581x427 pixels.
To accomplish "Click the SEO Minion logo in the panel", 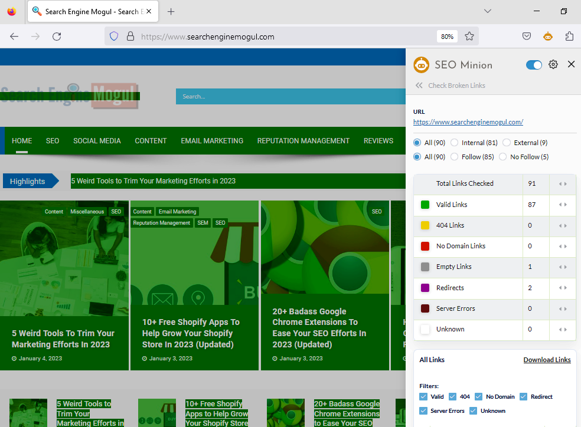I will [421, 65].
